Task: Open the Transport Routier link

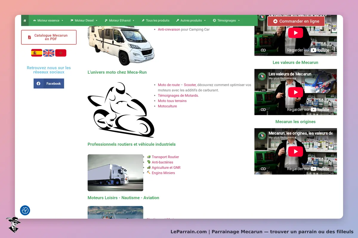Action: [165, 157]
